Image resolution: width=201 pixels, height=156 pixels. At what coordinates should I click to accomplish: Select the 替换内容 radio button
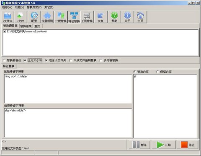pos(135,72)
